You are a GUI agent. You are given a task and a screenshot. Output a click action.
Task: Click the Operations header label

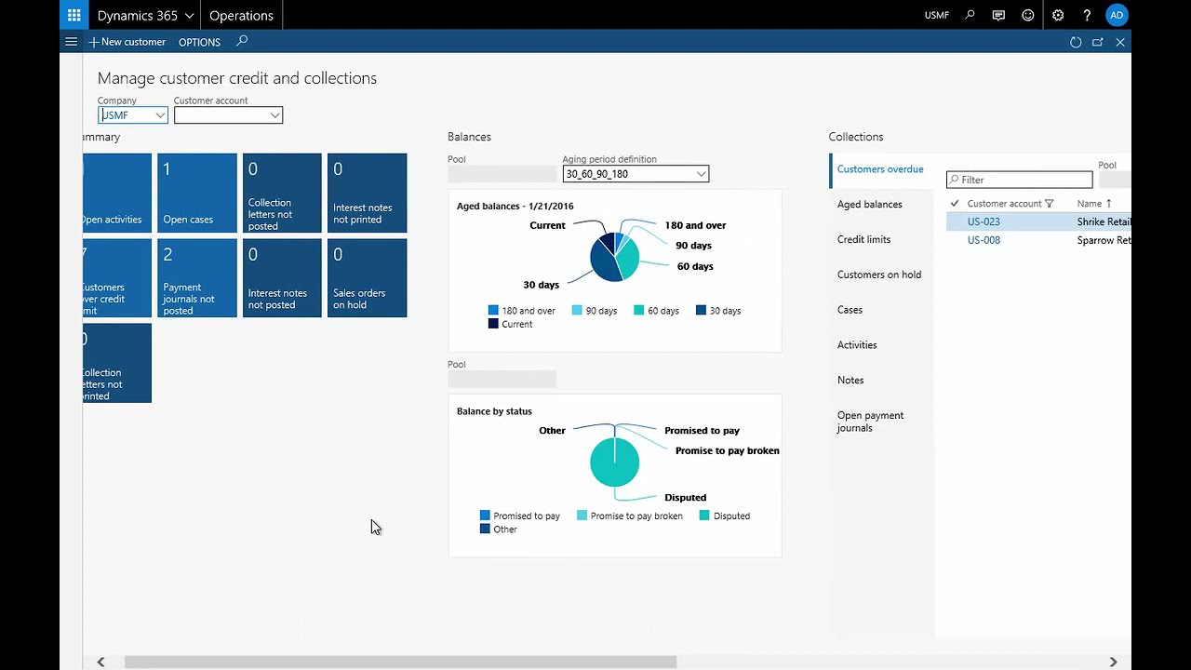[x=241, y=15]
